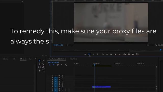Select the Key_To_Home Edit 8 V7 sequence tab
The image size is (163, 92).
point(57,59)
